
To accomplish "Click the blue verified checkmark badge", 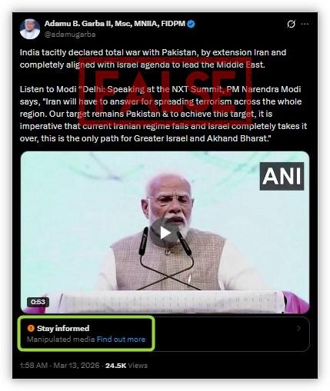I will point(191,24).
